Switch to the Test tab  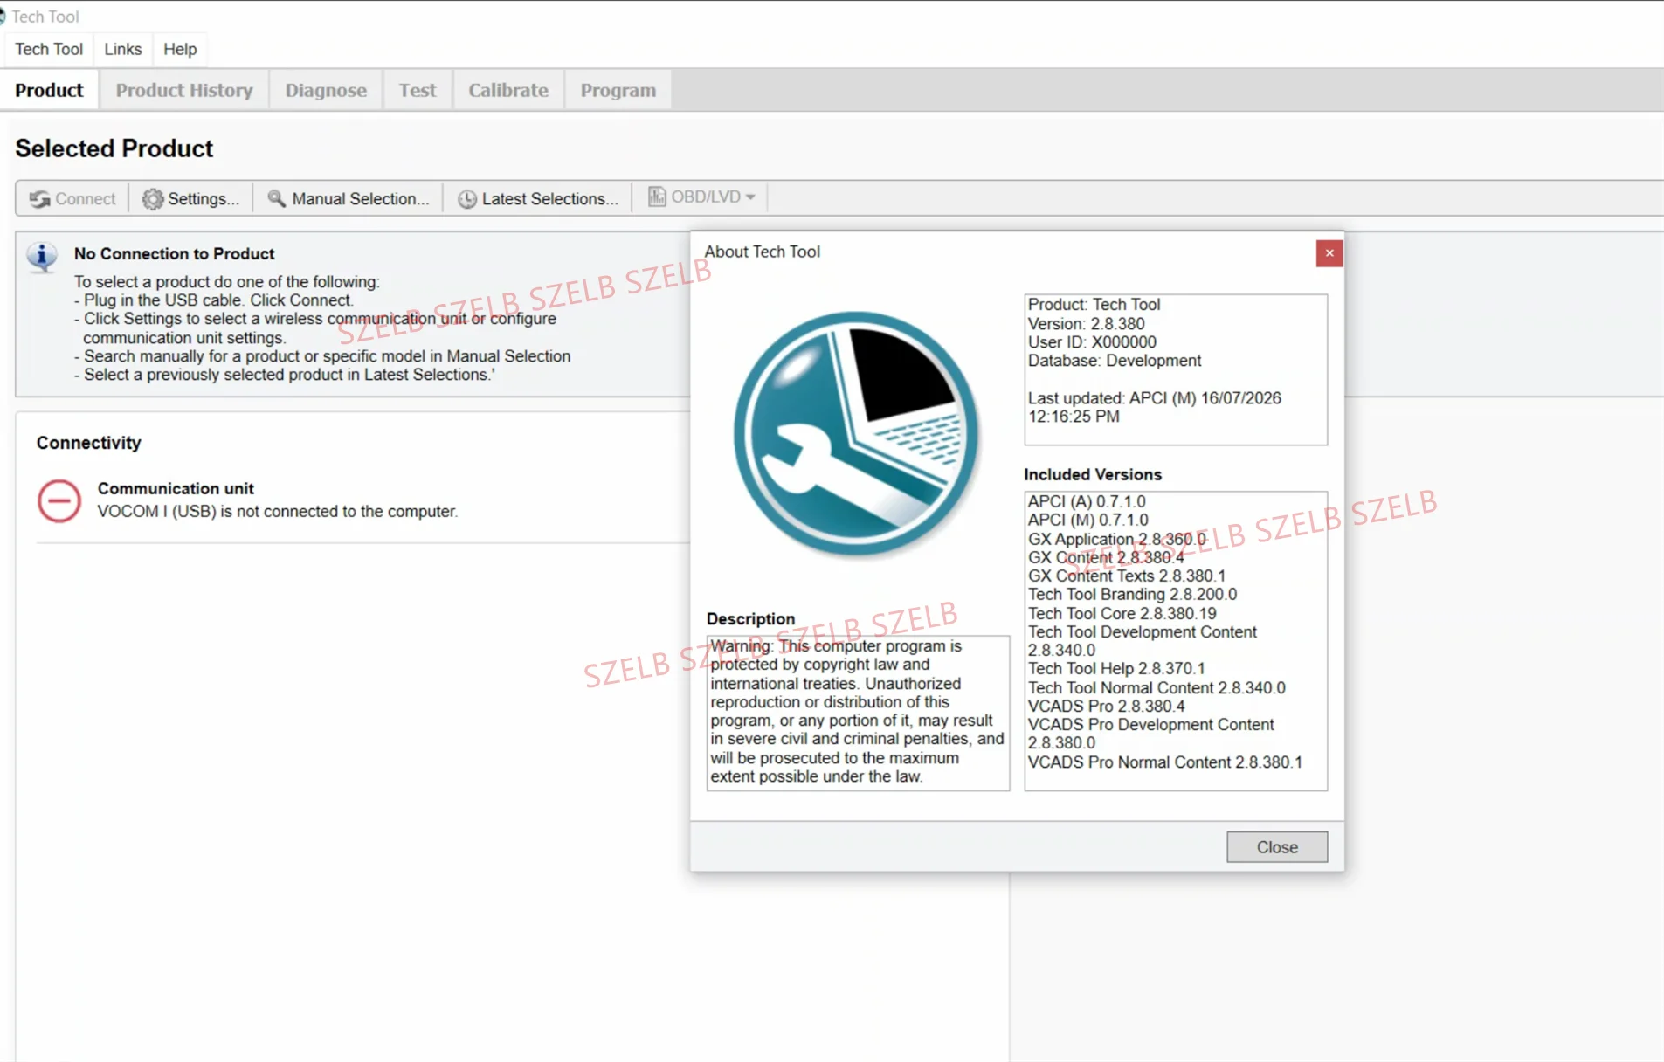pos(418,90)
